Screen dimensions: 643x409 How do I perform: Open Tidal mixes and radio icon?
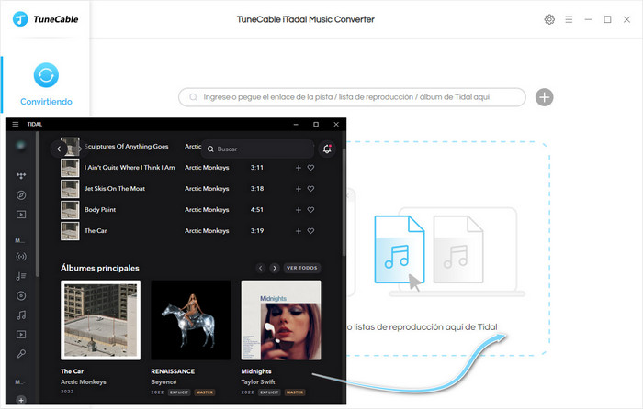click(21, 257)
